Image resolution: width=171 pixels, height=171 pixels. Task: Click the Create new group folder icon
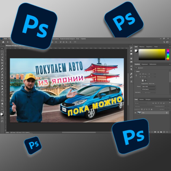pyautogui.click(x=161, y=132)
